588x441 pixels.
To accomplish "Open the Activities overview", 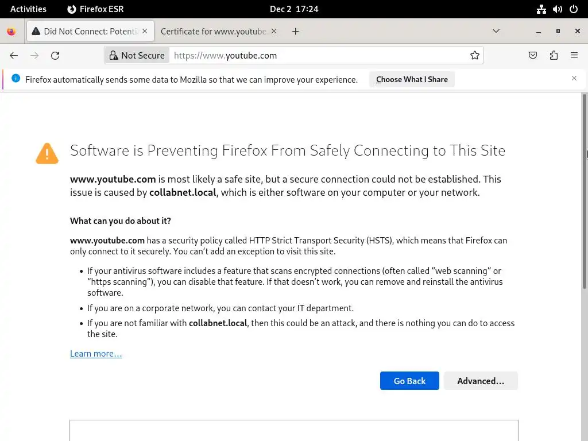I will pos(28,9).
